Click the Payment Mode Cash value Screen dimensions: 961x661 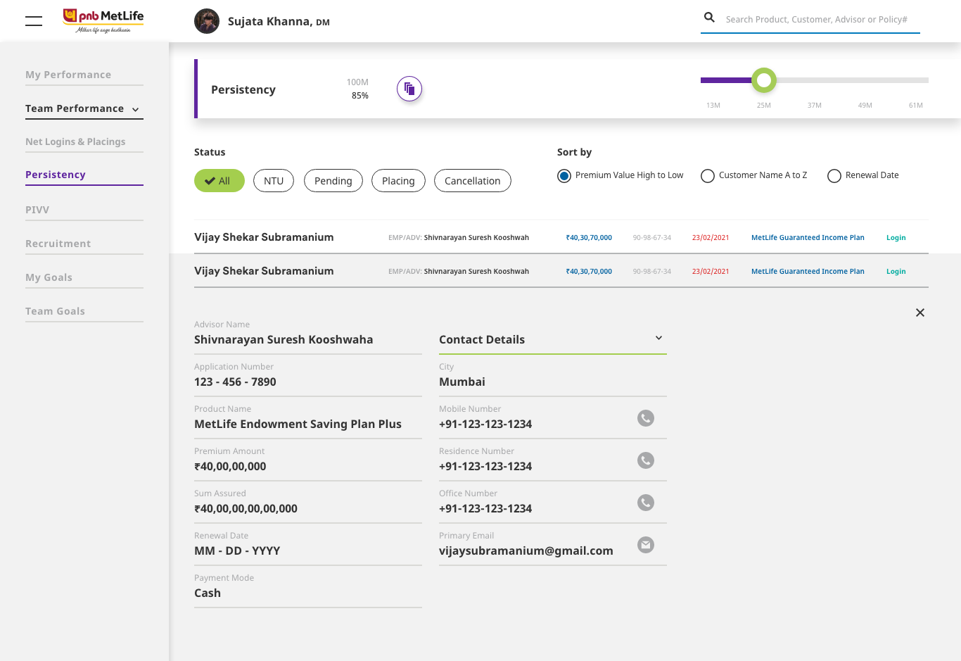tap(208, 593)
